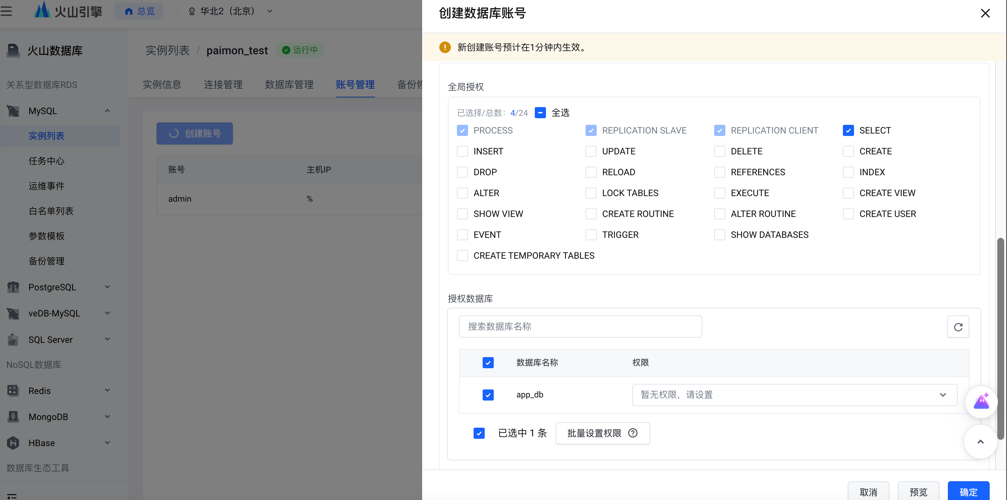This screenshot has width=1007, height=500.
Task: Click the 实例列表 breadcrumb link
Action: pyautogui.click(x=167, y=50)
